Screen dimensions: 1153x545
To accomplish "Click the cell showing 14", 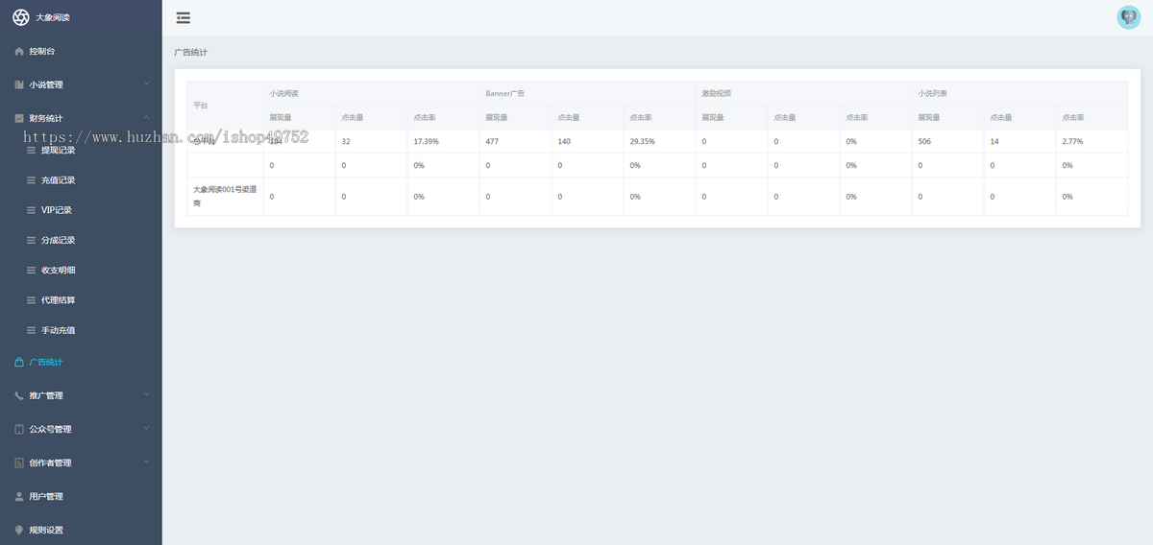I will click(1019, 141).
